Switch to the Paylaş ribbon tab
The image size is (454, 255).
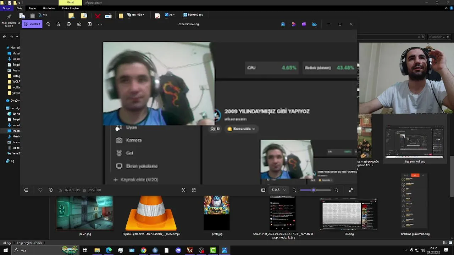click(32, 8)
